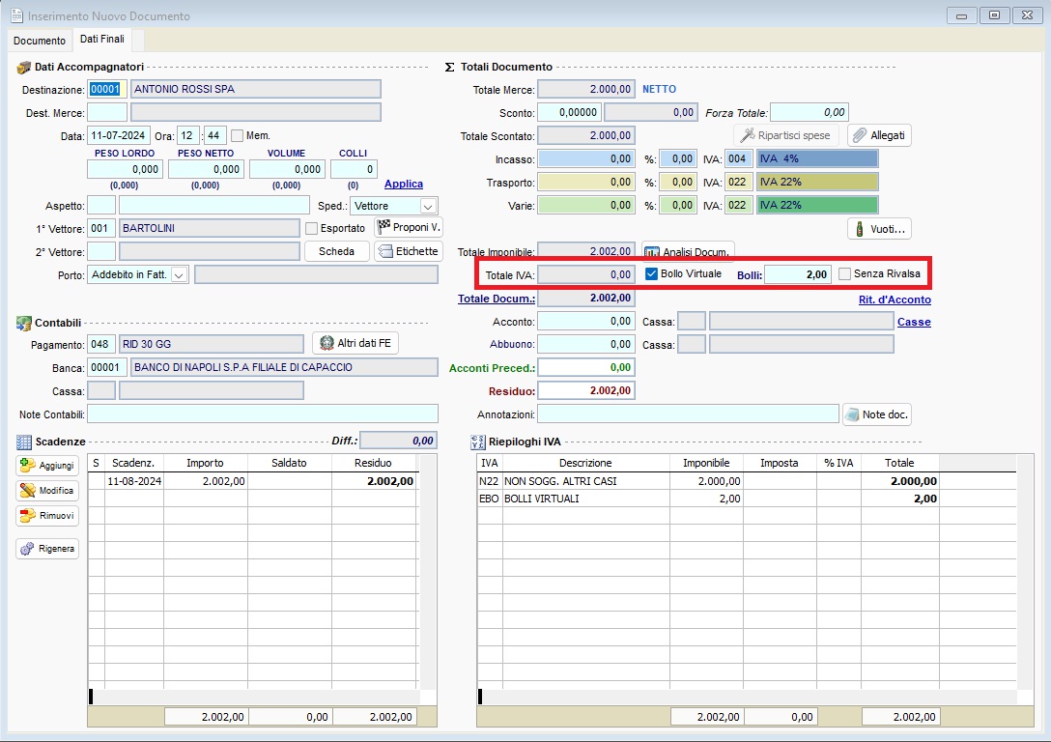Open Allegati paperclip attachments
1051x742 pixels.
tap(879, 135)
